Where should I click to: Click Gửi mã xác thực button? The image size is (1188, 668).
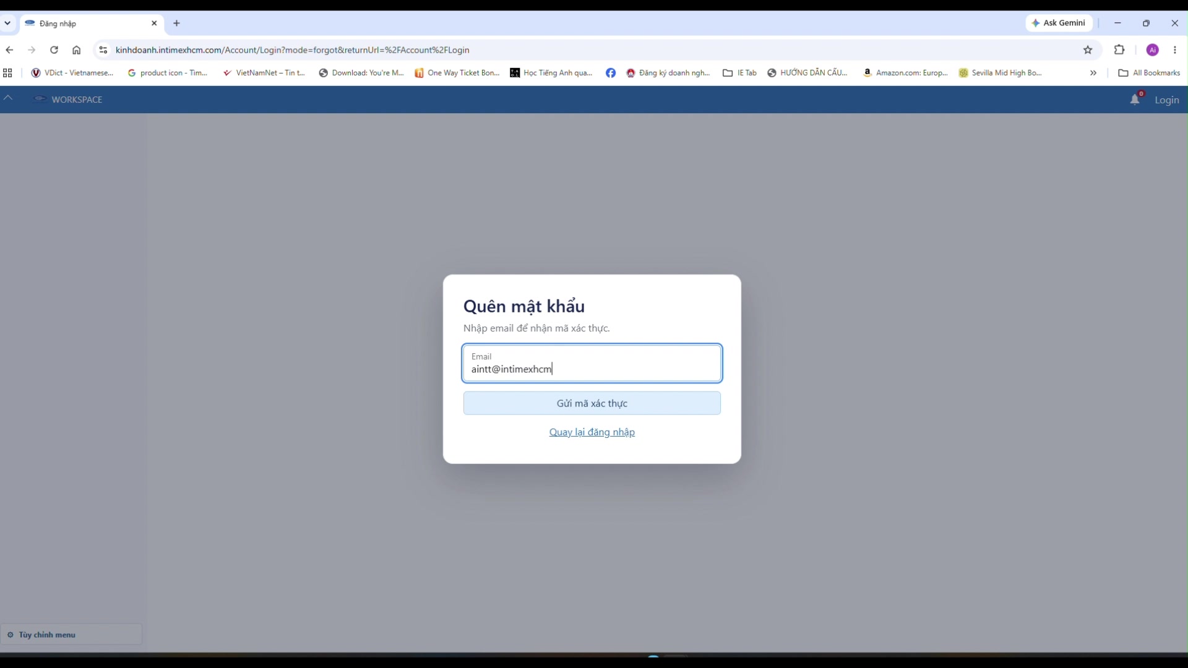(x=592, y=403)
